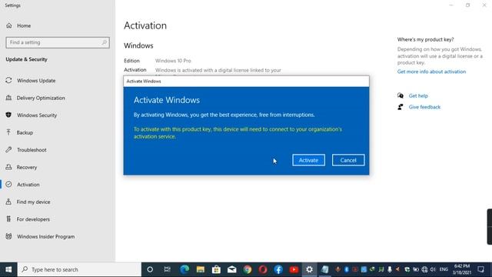Click the Bluetooth tray icon
The height and width of the screenshot is (277, 492).
347,269
